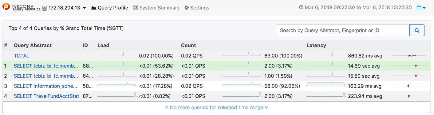Focus the Search by Query Abstract field
Viewport: 434px width, 115px height.
[x=343, y=31]
